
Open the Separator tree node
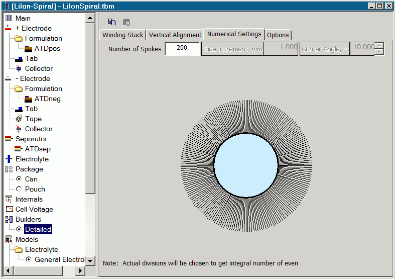pyautogui.click(x=31, y=139)
